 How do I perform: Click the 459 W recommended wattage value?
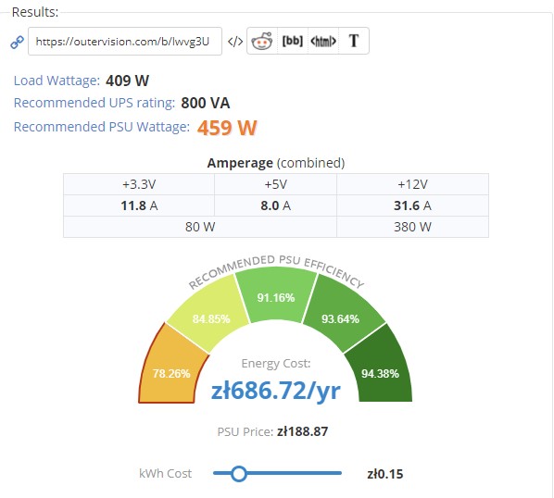227,128
